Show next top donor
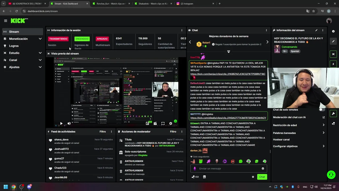This screenshot has height=191, width=339. [267, 42]
